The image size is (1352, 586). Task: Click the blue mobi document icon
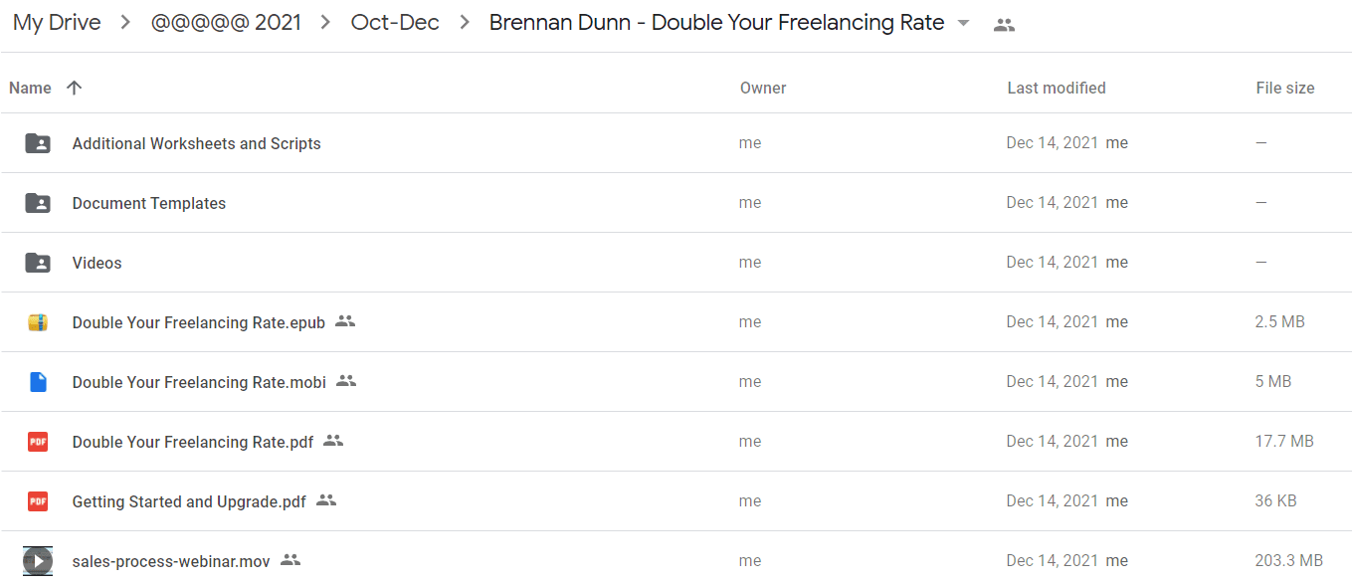tap(38, 382)
